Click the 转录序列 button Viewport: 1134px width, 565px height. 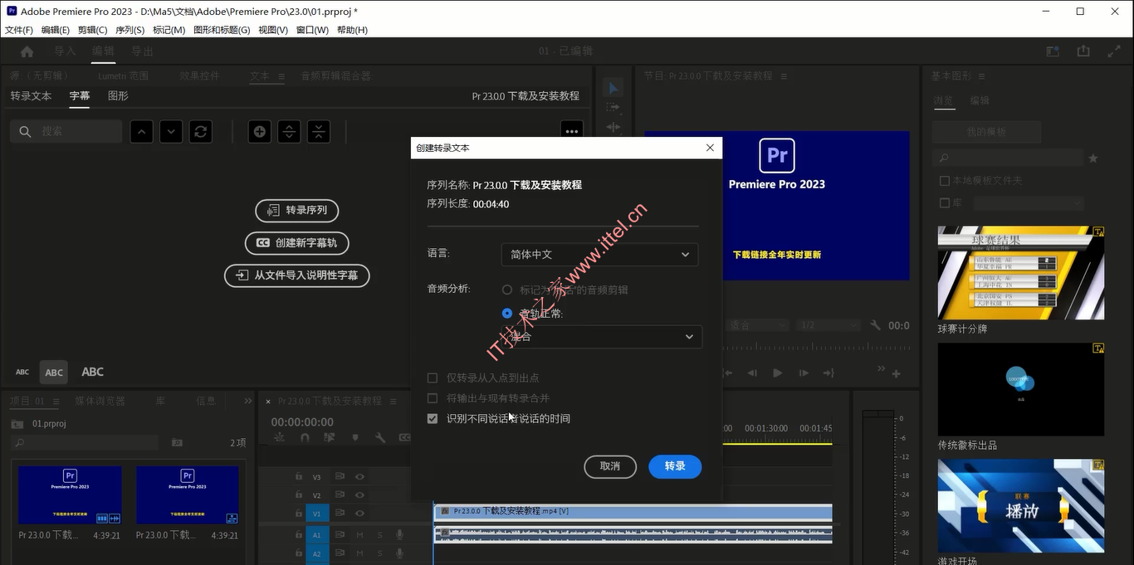[297, 211]
